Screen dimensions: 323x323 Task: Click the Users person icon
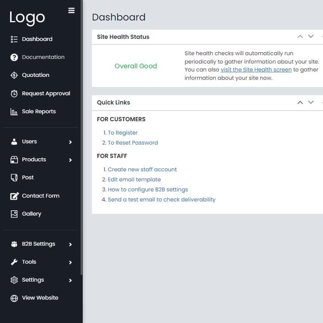click(x=14, y=141)
